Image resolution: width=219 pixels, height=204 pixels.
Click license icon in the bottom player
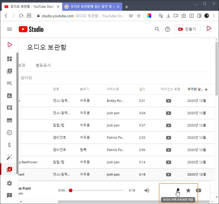198,190
